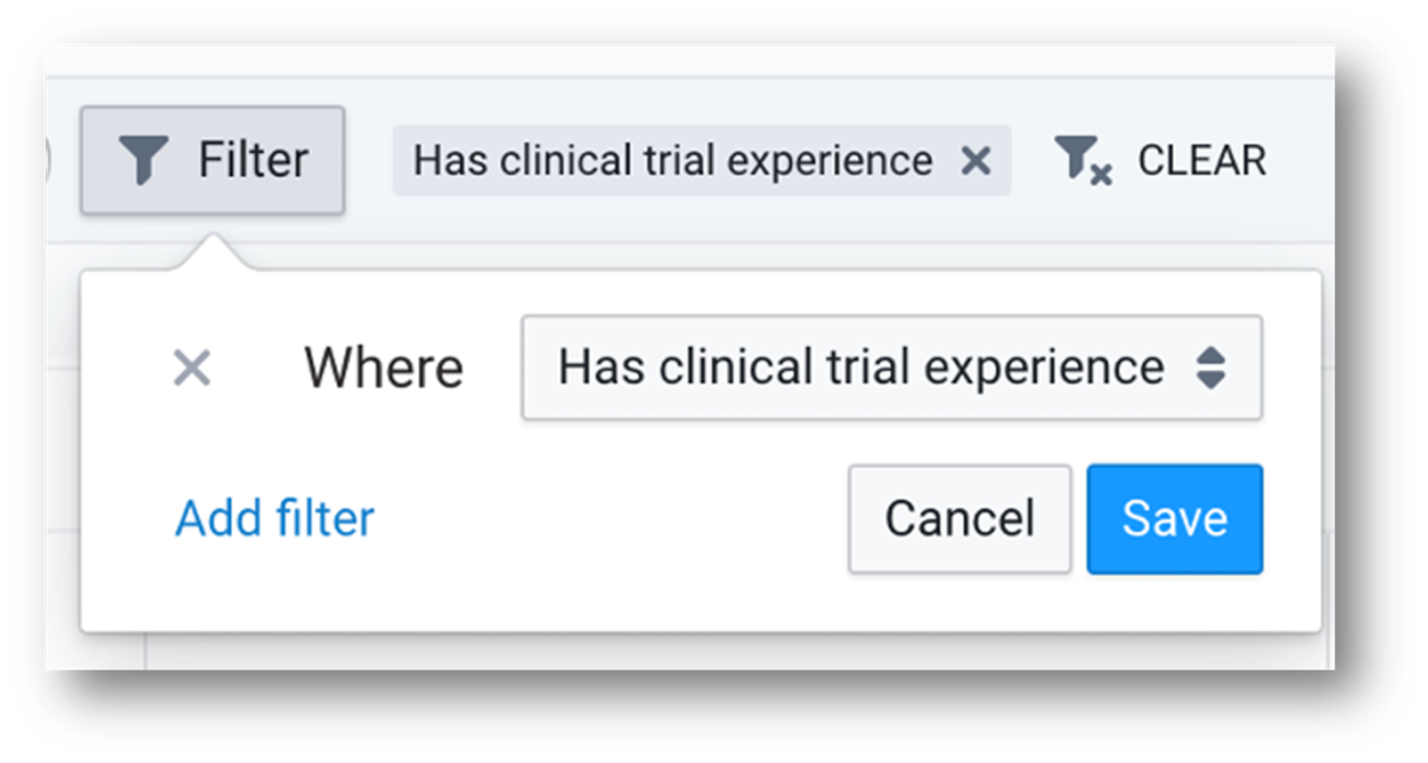Click the up arrow in the field selector
This screenshot has height=763, width=1428.
1211,355
